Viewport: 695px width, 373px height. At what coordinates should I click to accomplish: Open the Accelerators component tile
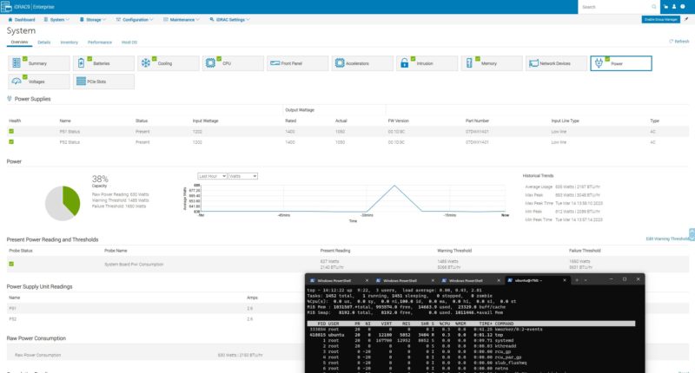pyautogui.click(x=362, y=63)
